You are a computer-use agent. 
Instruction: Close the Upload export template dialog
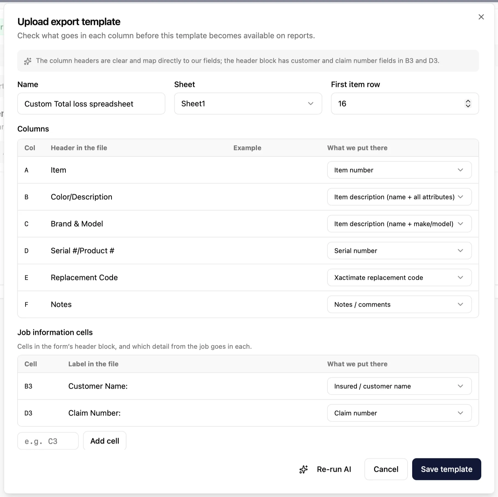(481, 17)
